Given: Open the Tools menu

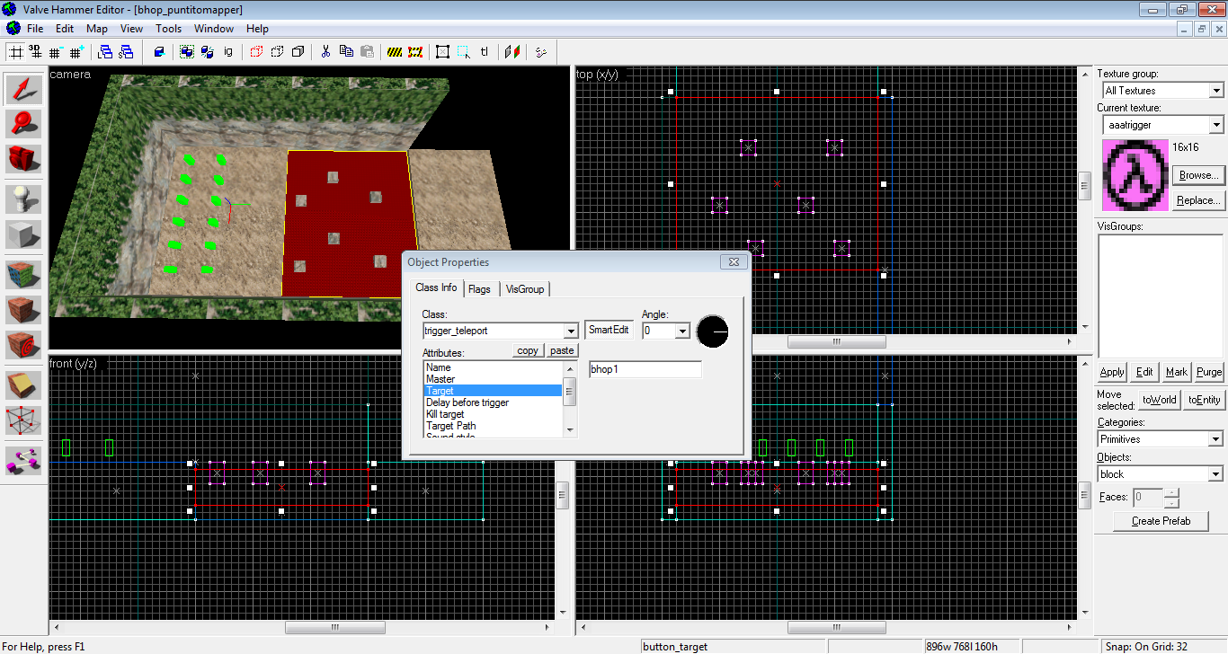Looking at the screenshot, I should pos(169,29).
